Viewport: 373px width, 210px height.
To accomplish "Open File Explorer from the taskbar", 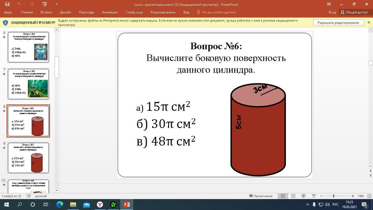I will pos(73,204).
